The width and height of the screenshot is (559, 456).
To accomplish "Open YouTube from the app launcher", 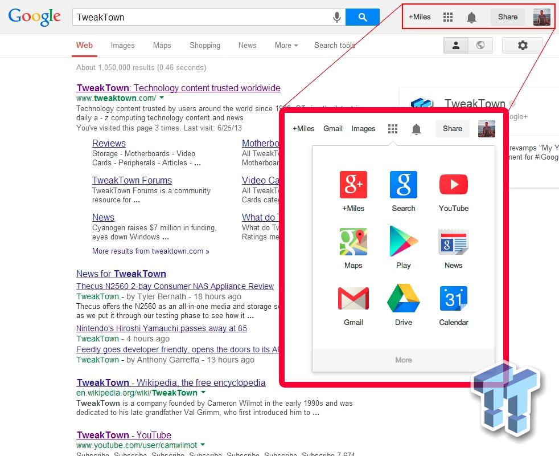I will click(453, 185).
